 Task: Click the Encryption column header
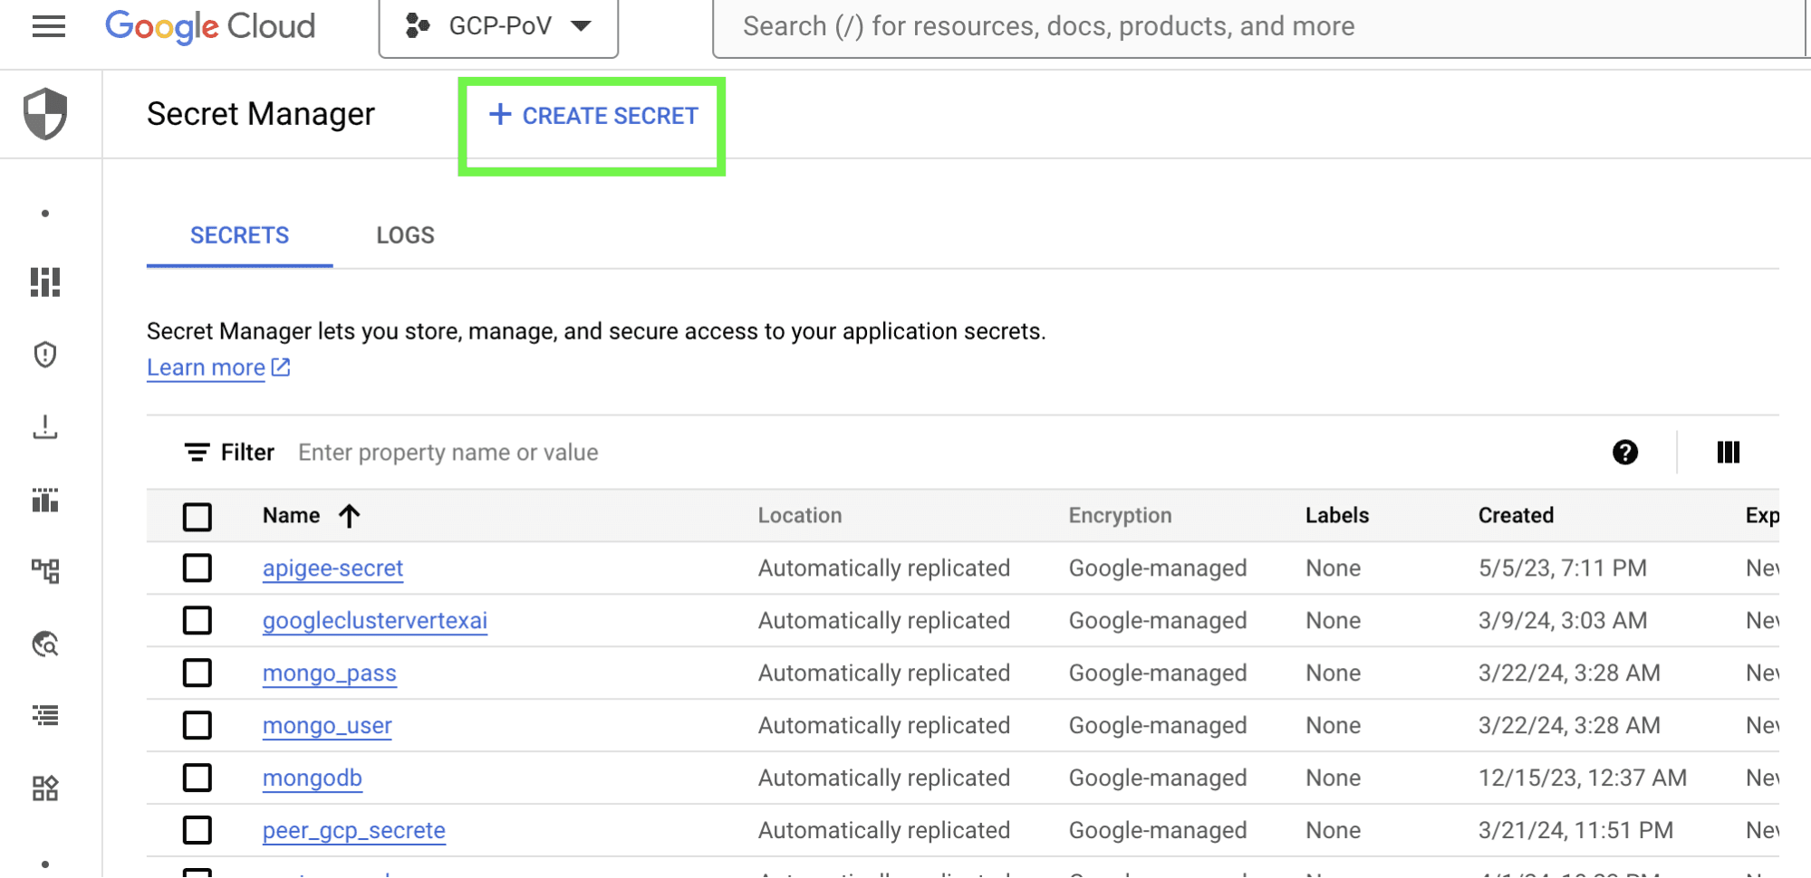[x=1120, y=516]
